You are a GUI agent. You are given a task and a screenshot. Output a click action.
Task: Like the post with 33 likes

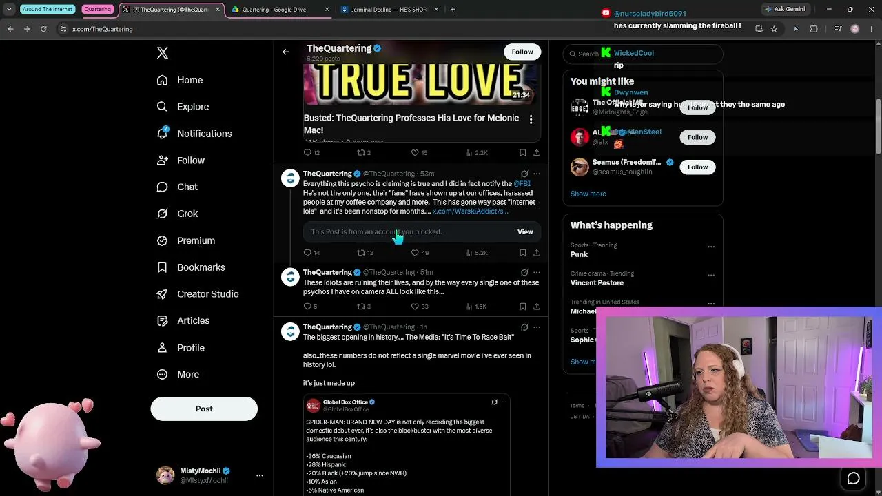tap(419, 307)
